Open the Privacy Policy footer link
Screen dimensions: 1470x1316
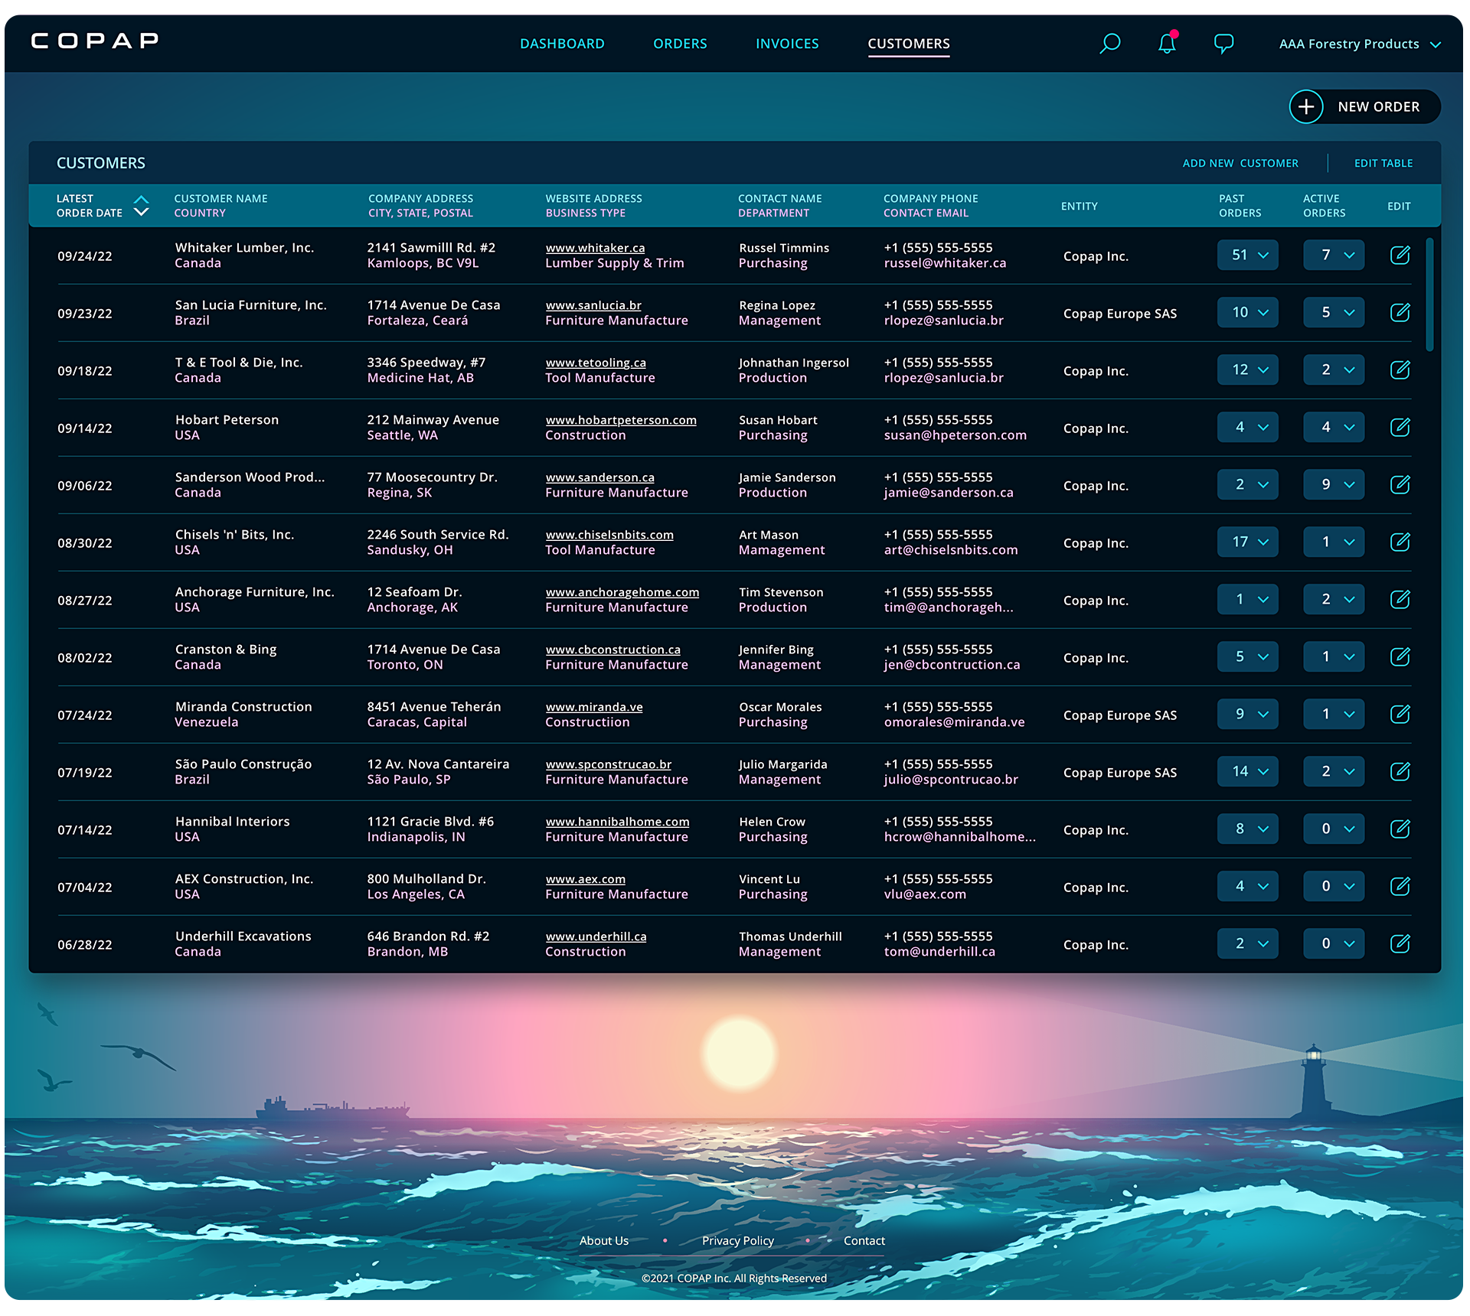(738, 1240)
